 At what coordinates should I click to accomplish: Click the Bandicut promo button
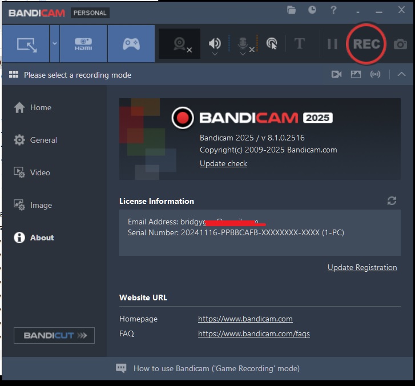(x=54, y=335)
